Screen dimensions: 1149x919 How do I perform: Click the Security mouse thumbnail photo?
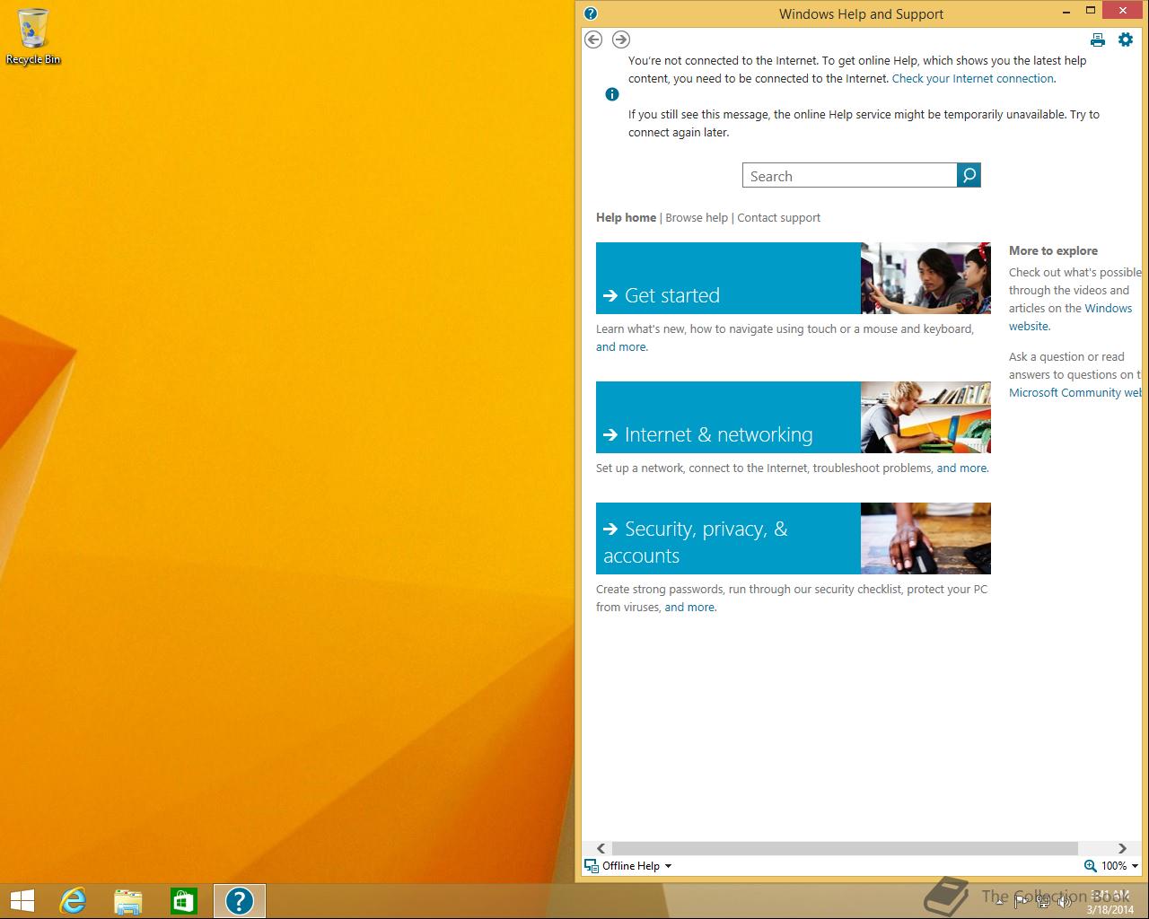coord(925,538)
